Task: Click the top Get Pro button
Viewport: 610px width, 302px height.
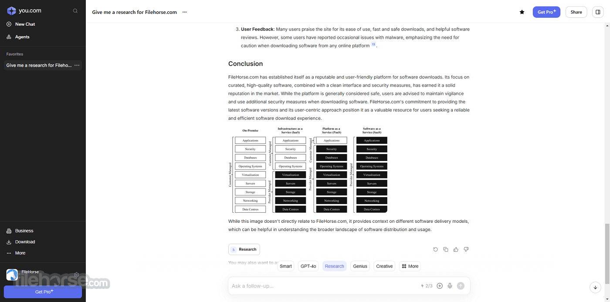Action: pos(546,12)
